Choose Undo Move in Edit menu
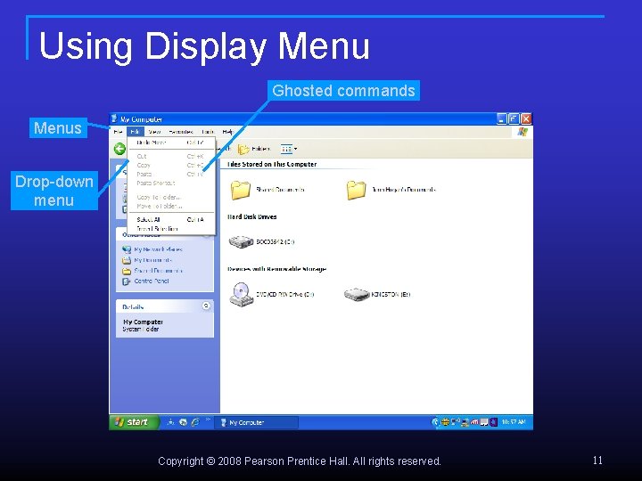 (171, 143)
